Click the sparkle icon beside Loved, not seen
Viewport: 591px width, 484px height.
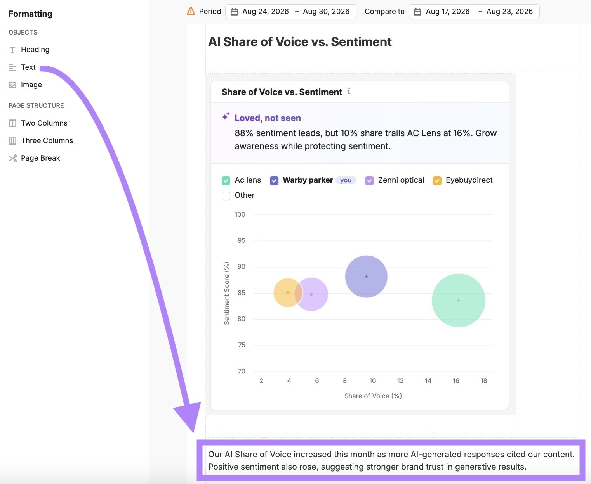pos(226,116)
